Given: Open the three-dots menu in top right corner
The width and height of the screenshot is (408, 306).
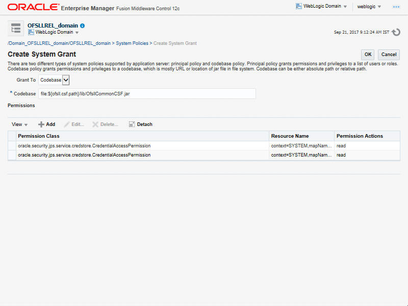Looking at the screenshot, I should coord(396,7).
